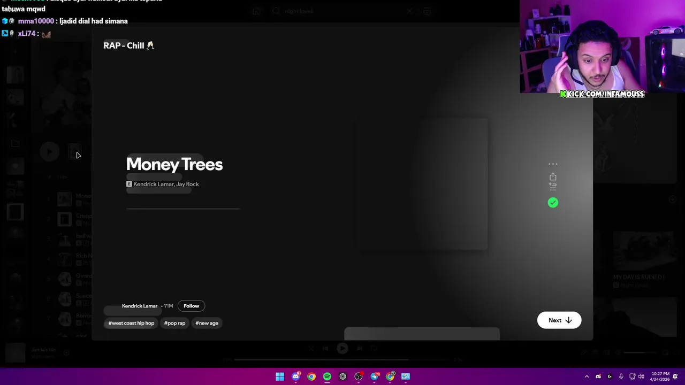
Task: Follow Kendrick Lamar
Action: point(191,306)
